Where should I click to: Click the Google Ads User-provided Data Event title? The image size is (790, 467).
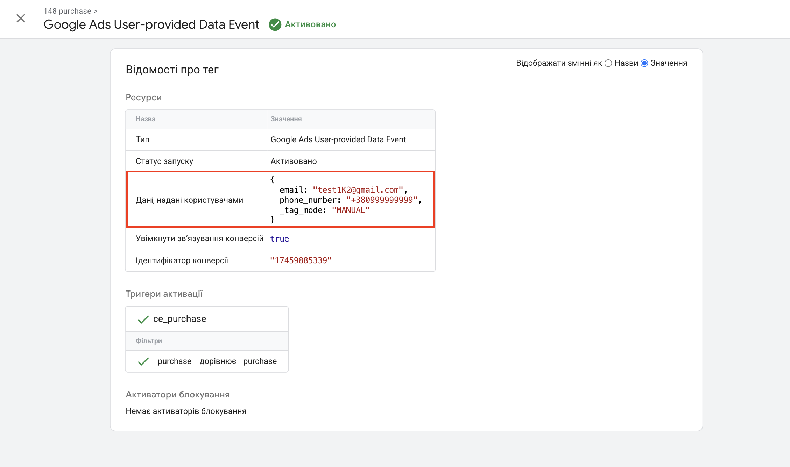pos(151,24)
